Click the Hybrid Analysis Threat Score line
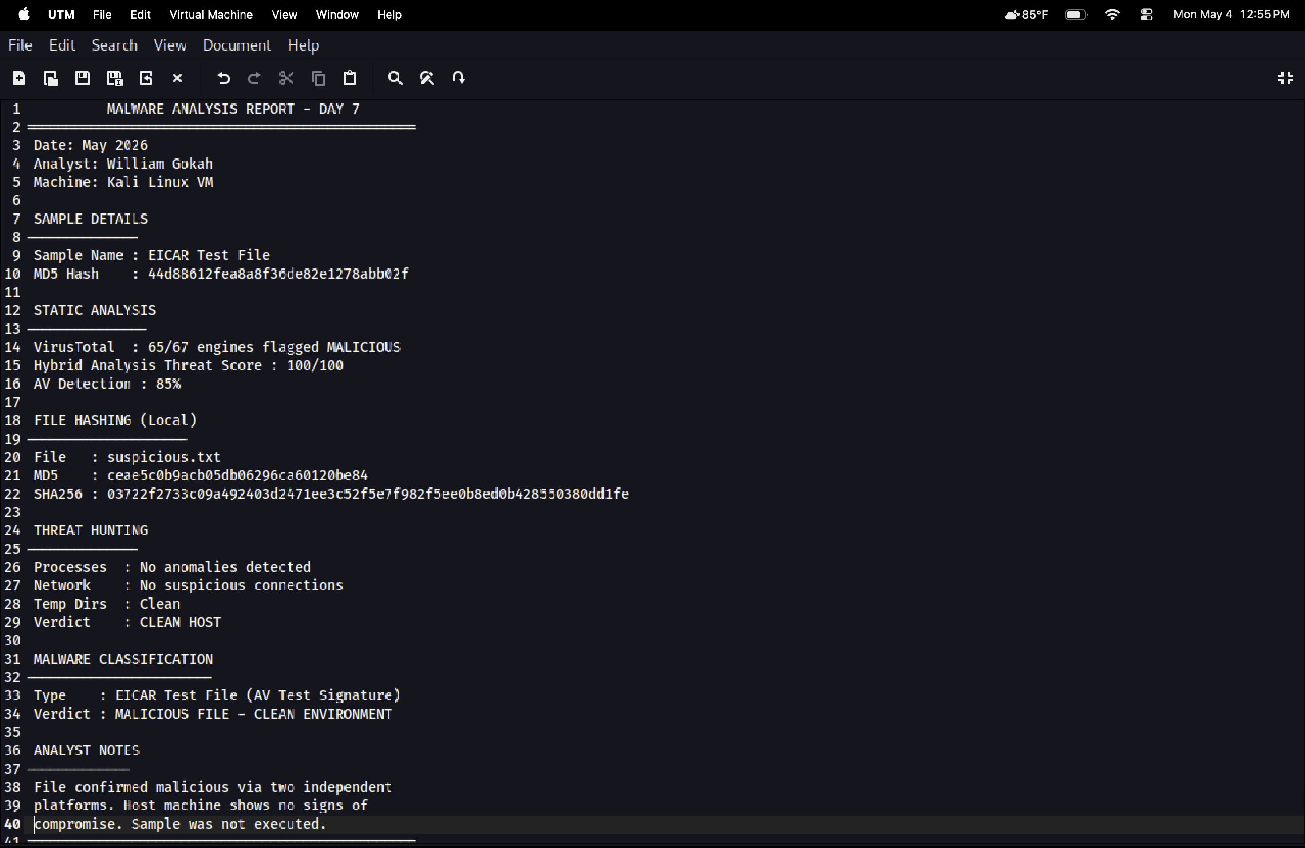This screenshot has width=1305, height=848. [x=189, y=365]
